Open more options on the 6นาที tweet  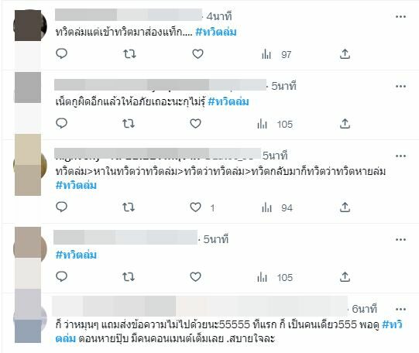[x=400, y=309]
